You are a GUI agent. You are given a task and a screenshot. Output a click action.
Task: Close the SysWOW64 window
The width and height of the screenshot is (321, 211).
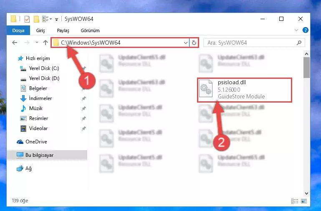[x=300, y=19]
